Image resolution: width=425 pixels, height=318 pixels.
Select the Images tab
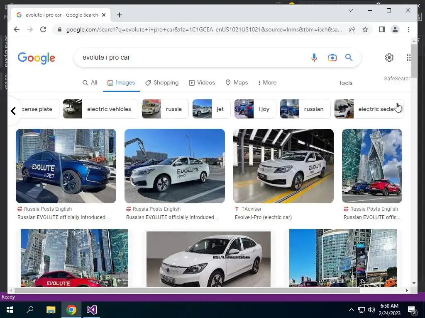click(121, 82)
